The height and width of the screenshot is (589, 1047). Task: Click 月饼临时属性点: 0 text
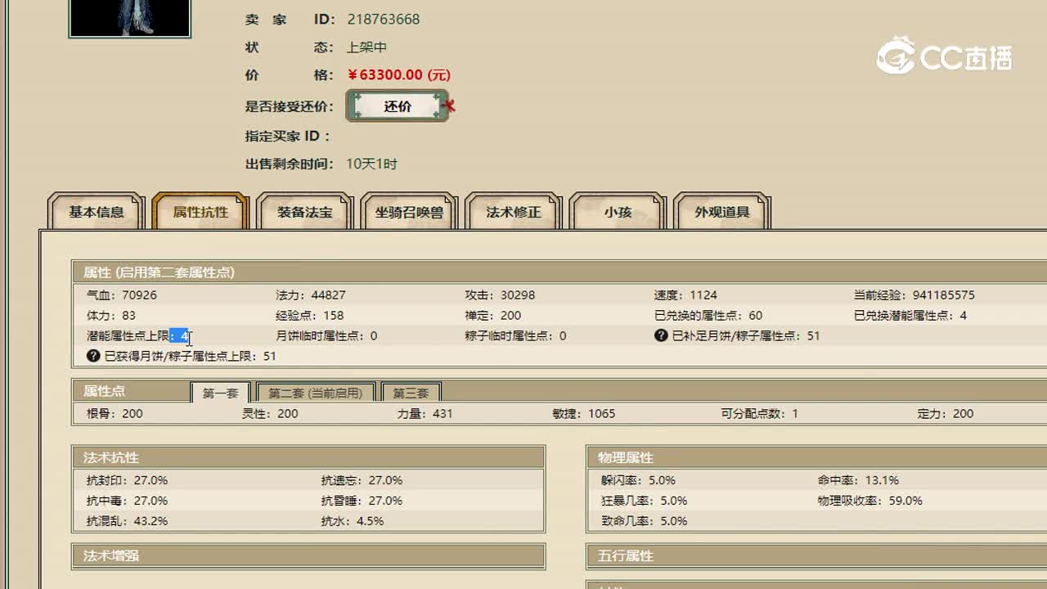[x=327, y=335]
